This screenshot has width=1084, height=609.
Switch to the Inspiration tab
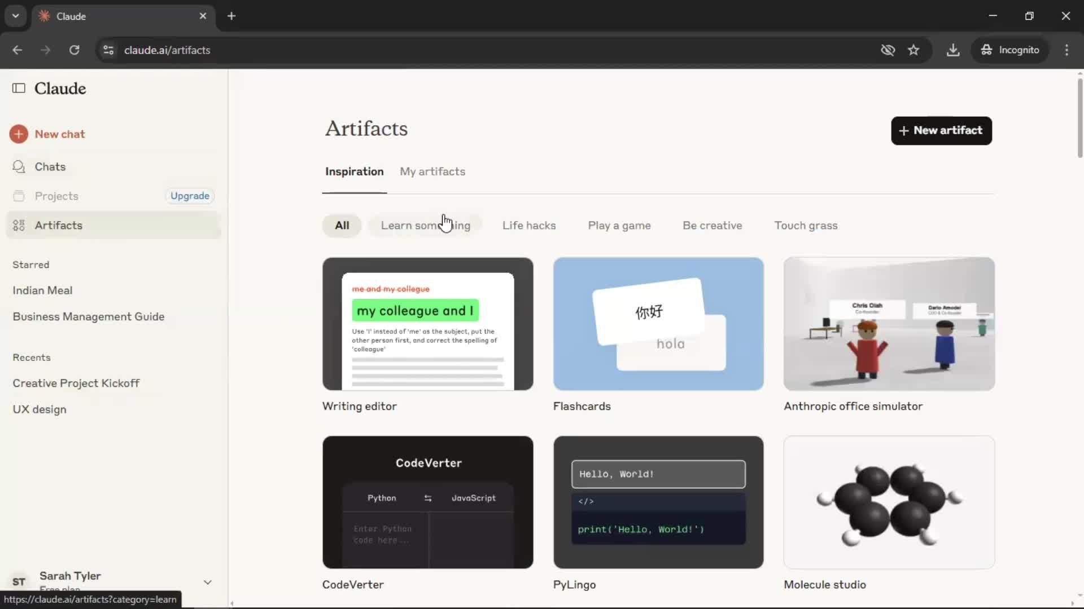pyautogui.click(x=354, y=172)
